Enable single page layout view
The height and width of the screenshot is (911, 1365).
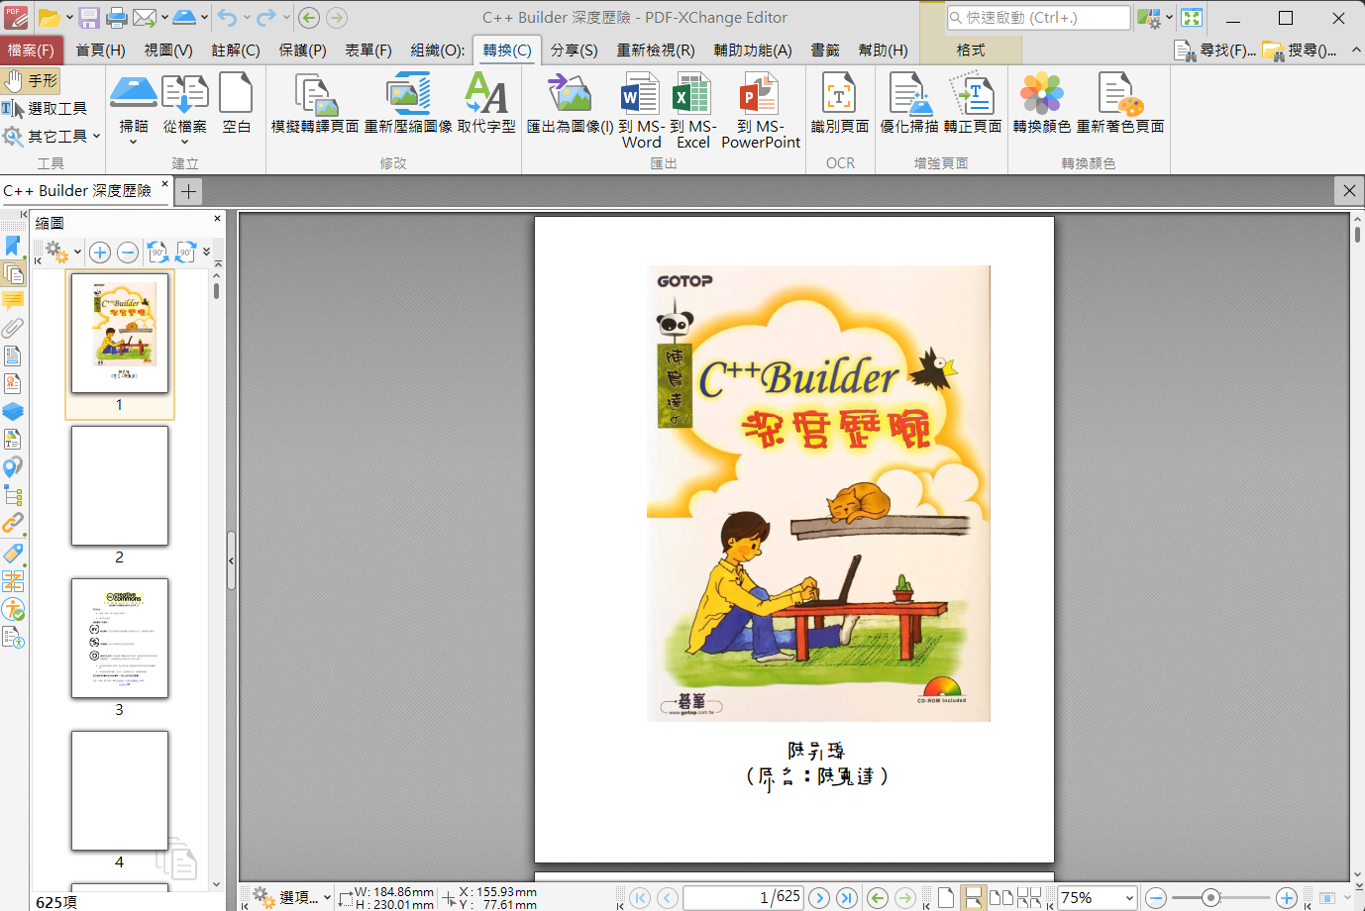click(x=946, y=898)
